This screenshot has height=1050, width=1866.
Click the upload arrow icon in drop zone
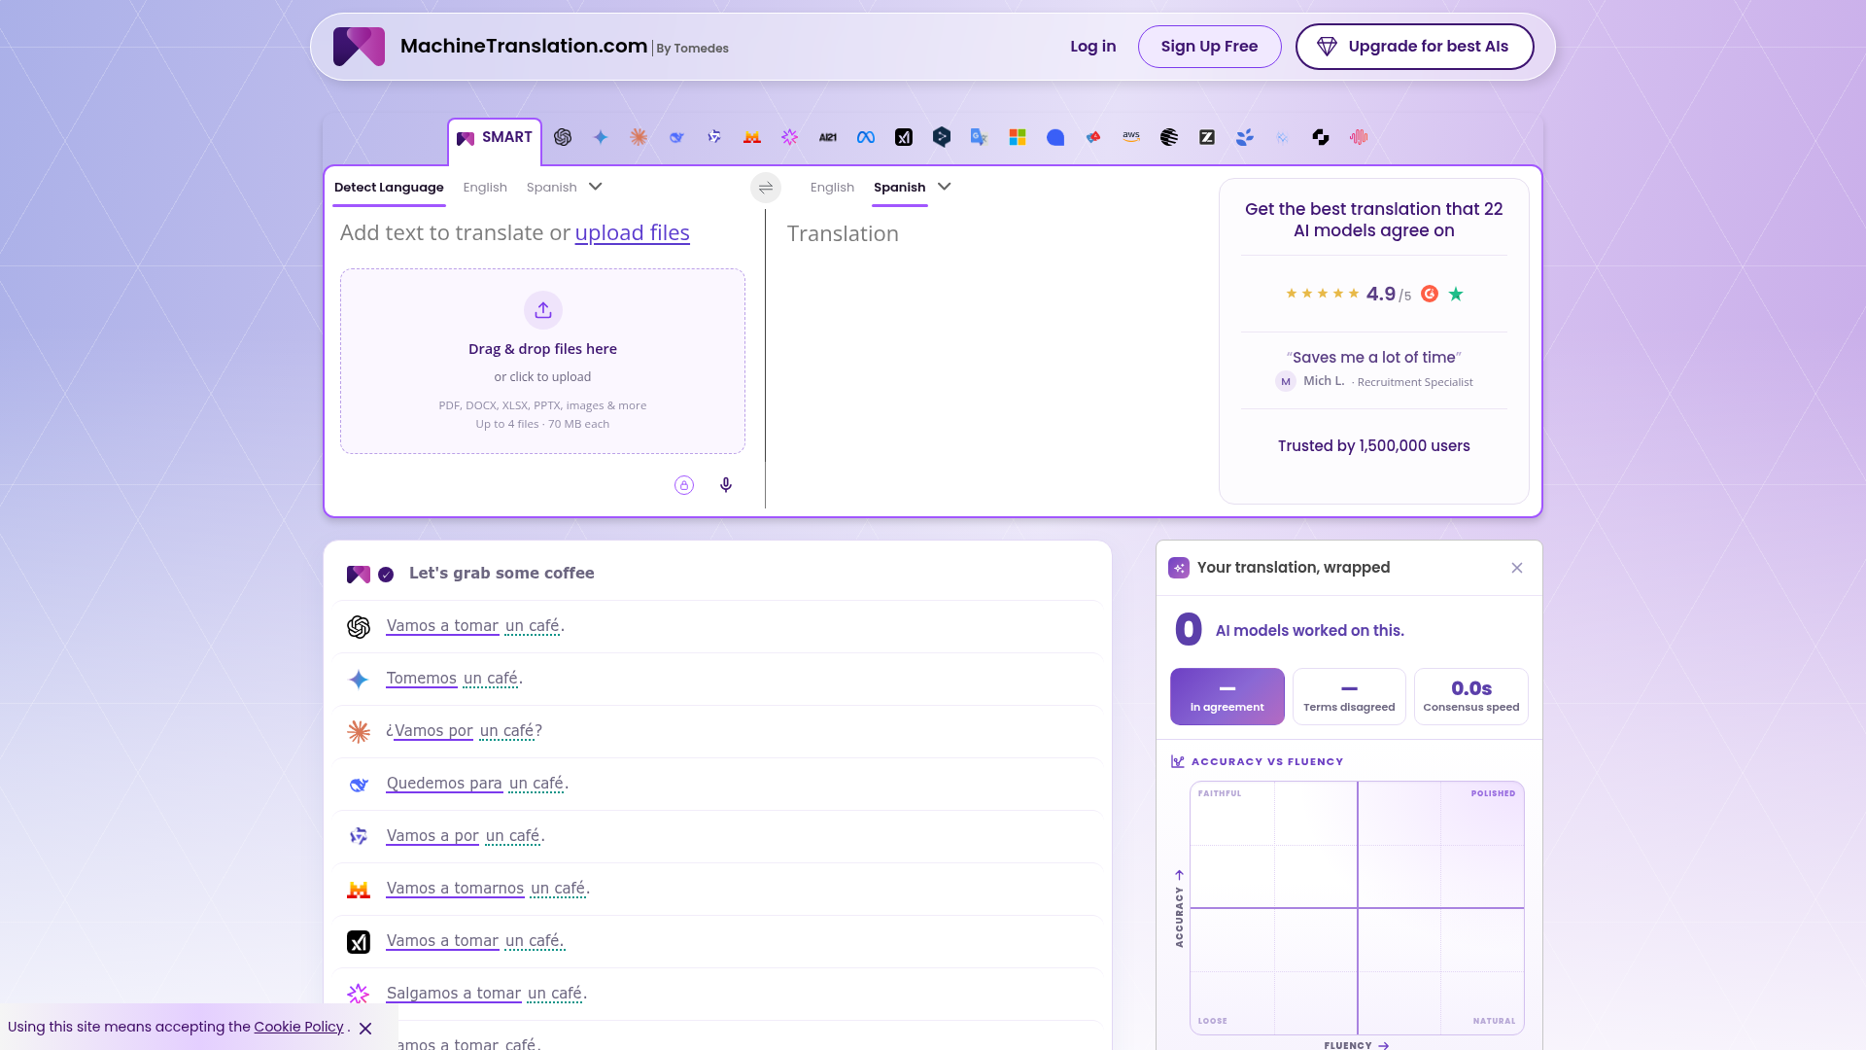(x=543, y=310)
